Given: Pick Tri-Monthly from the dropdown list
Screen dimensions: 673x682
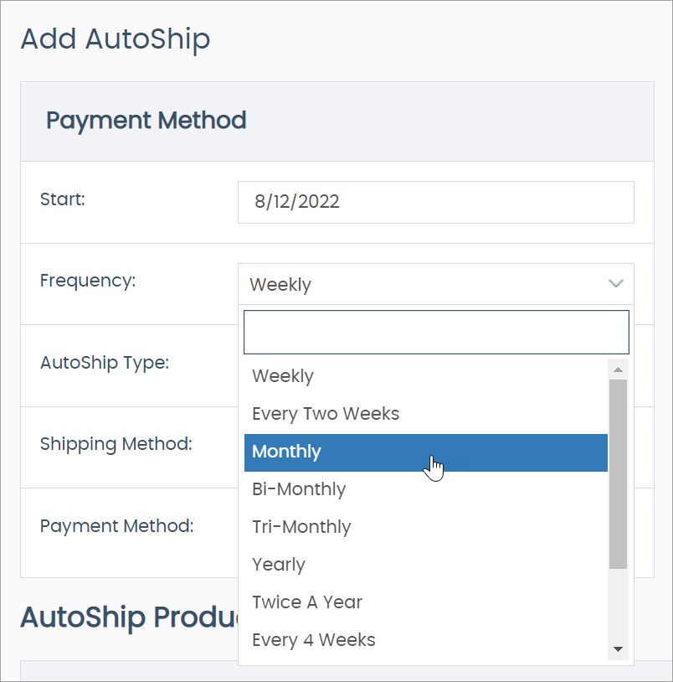Looking at the screenshot, I should (301, 526).
